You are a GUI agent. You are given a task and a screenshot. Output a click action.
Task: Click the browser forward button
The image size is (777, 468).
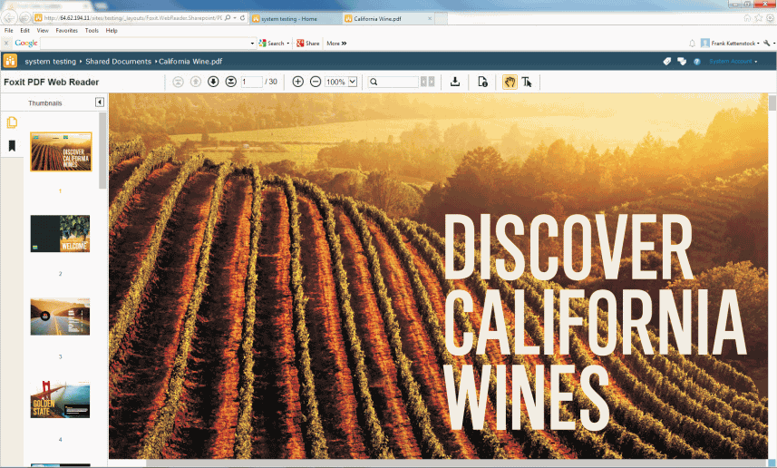tap(24, 18)
